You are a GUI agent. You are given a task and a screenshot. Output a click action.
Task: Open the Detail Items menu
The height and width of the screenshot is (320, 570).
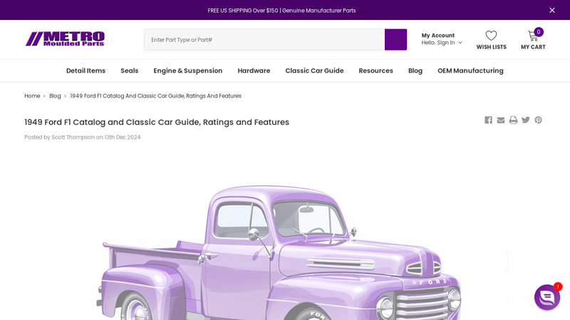(x=85, y=70)
